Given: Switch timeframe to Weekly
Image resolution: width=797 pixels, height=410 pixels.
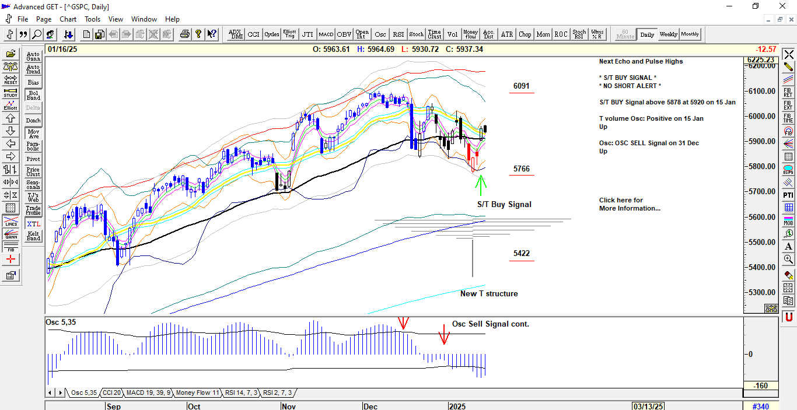Looking at the screenshot, I should (668, 34).
